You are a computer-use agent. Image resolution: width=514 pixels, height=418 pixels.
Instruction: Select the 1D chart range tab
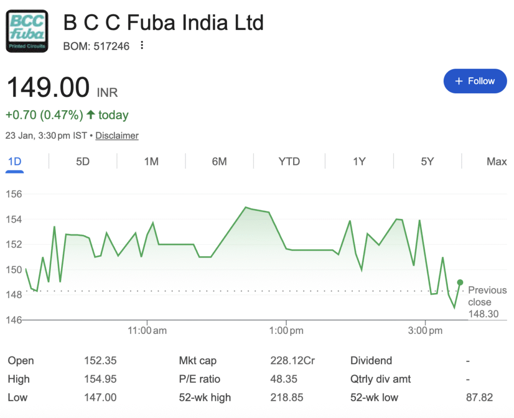tap(15, 161)
